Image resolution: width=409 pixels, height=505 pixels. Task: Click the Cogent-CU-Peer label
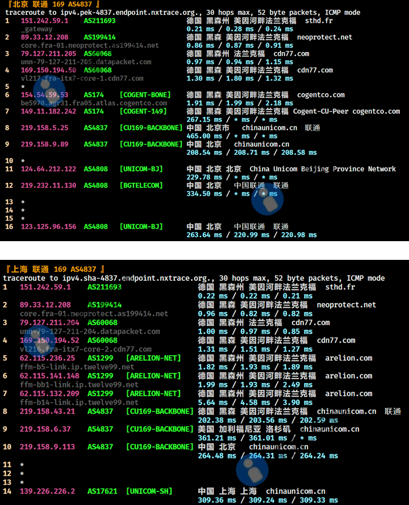[x=320, y=111]
